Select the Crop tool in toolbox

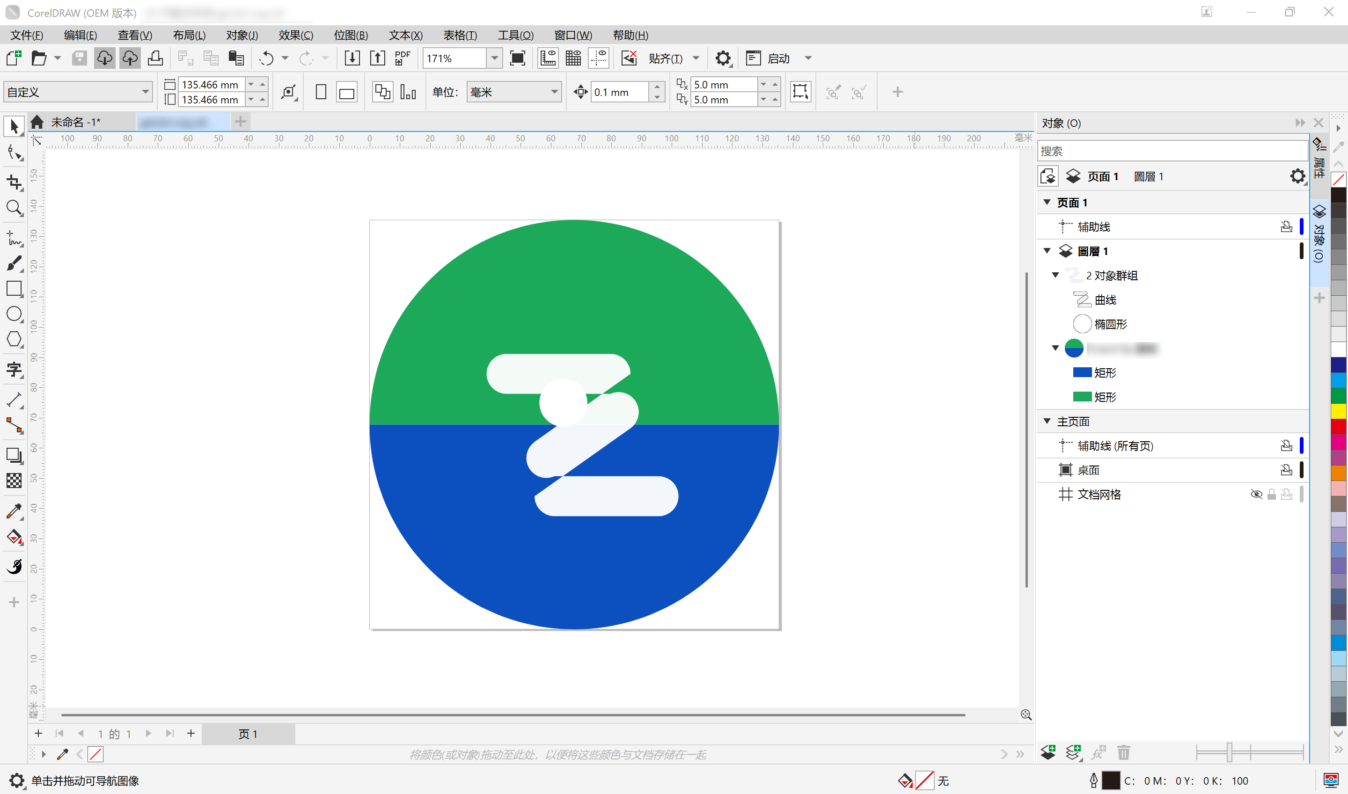click(14, 182)
